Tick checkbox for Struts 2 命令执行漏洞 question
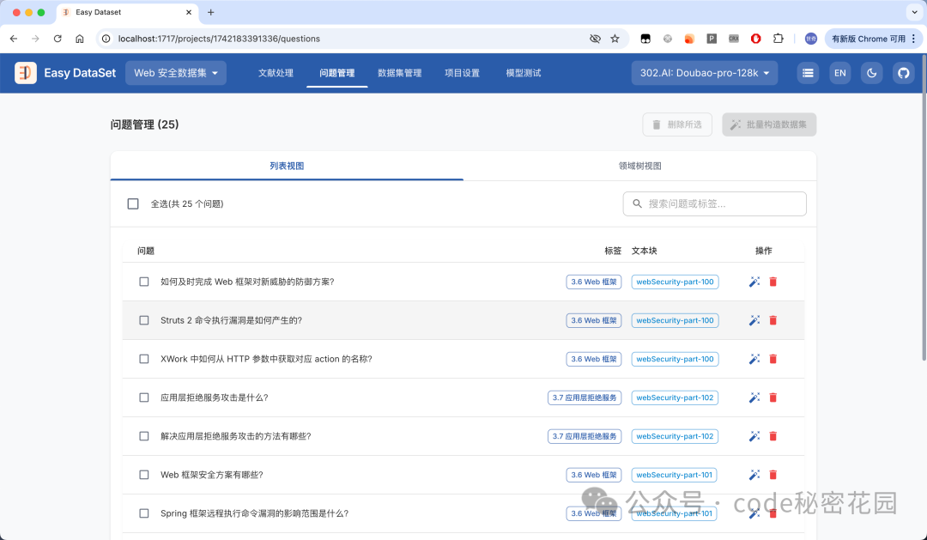 [144, 320]
